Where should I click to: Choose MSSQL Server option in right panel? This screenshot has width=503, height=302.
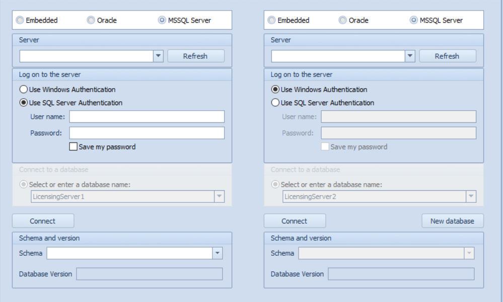pos(414,21)
